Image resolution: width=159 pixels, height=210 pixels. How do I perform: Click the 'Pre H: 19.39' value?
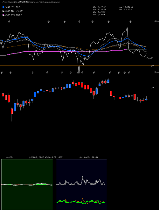99,10
